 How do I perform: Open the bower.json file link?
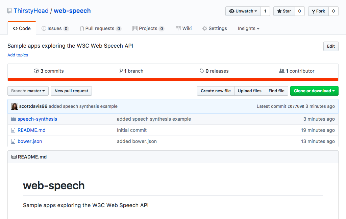click(x=30, y=141)
